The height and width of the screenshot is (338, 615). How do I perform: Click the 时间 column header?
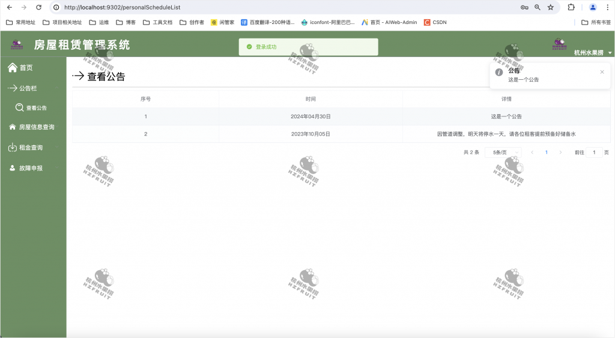coord(311,99)
